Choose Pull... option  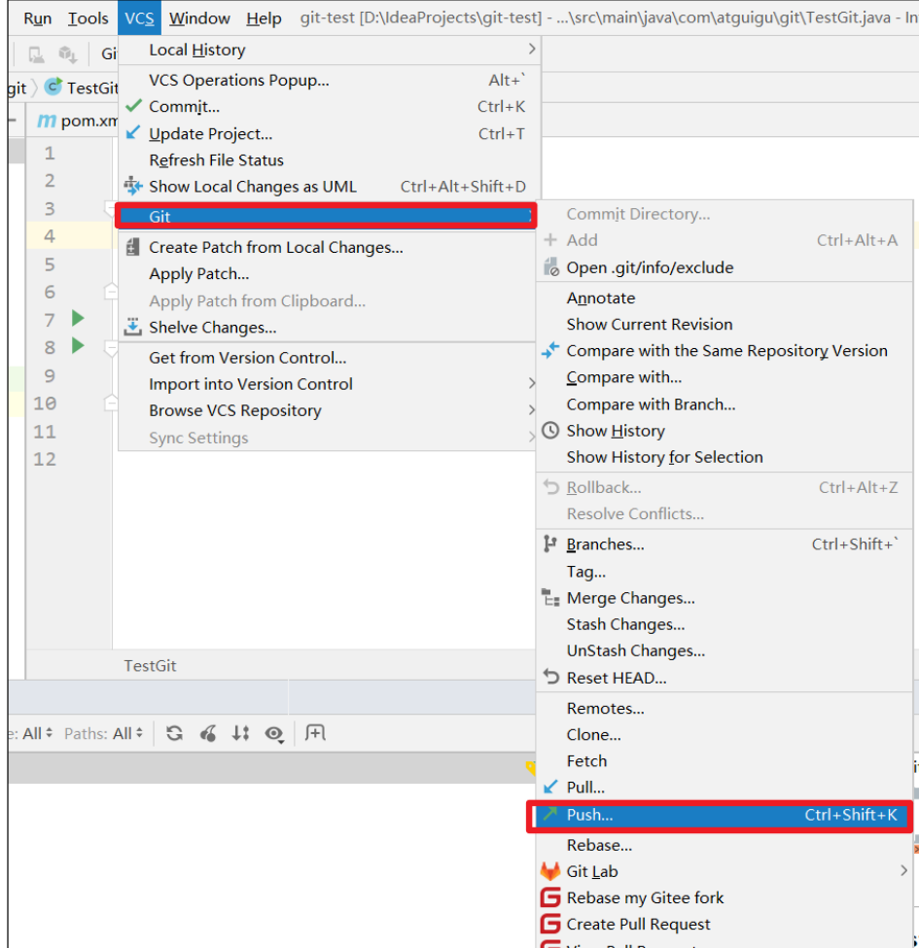coord(725,788)
